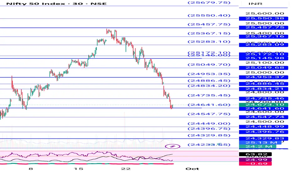Screen dimensions: 292x172
Task: Click the line label (25049.70)
Action: pos(209,65)
